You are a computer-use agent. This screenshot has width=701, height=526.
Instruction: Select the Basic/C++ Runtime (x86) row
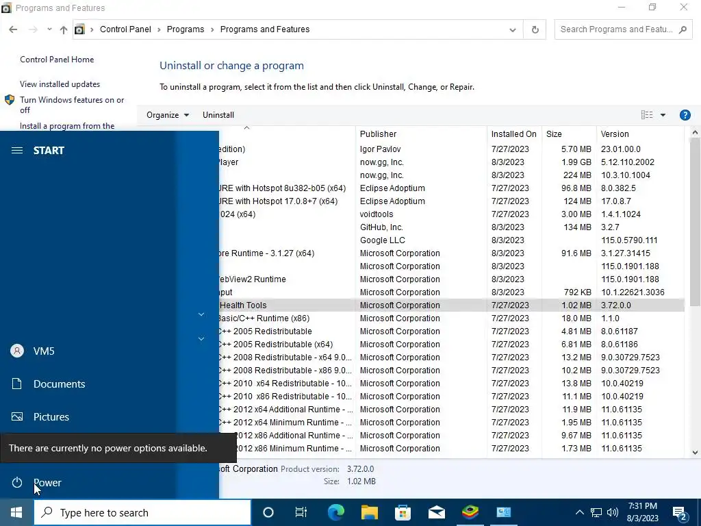pos(451,318)
